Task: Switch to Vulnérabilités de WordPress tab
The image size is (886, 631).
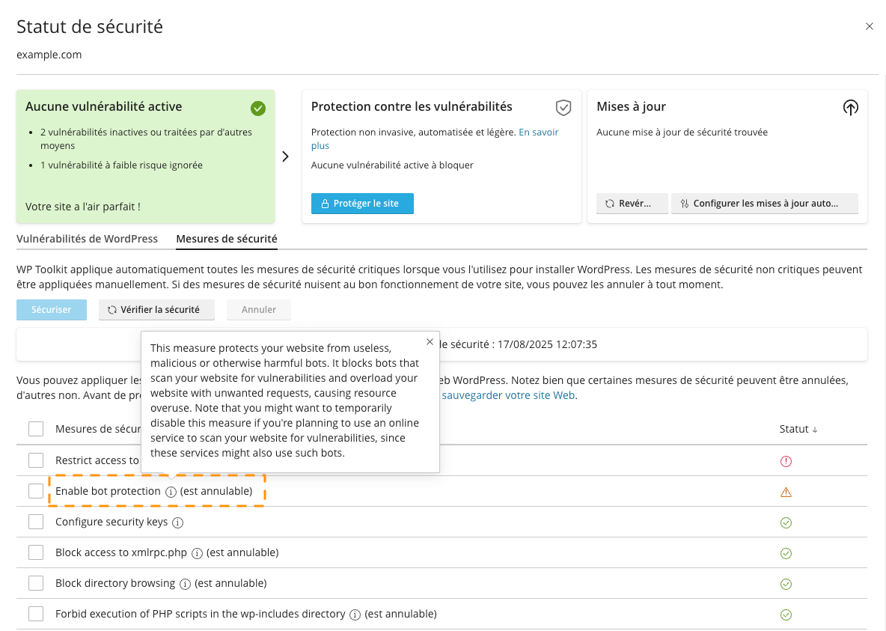Action: click(87, 239)
